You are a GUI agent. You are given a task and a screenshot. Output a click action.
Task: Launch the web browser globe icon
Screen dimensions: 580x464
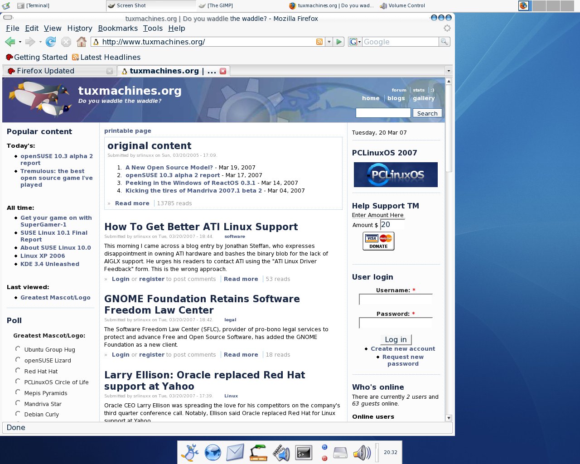click(213, 452)
